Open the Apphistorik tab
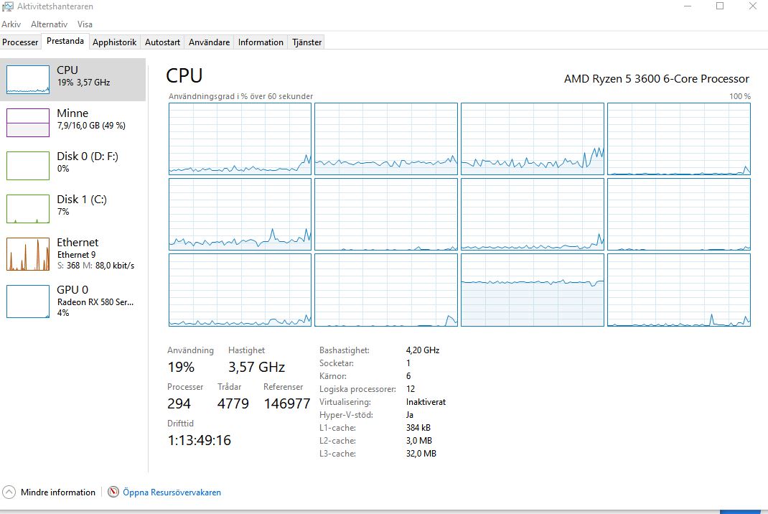This screenshot has width=768, height=514. (114, 42)
